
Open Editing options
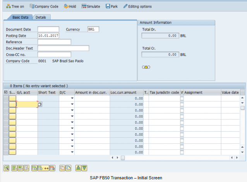137,6
